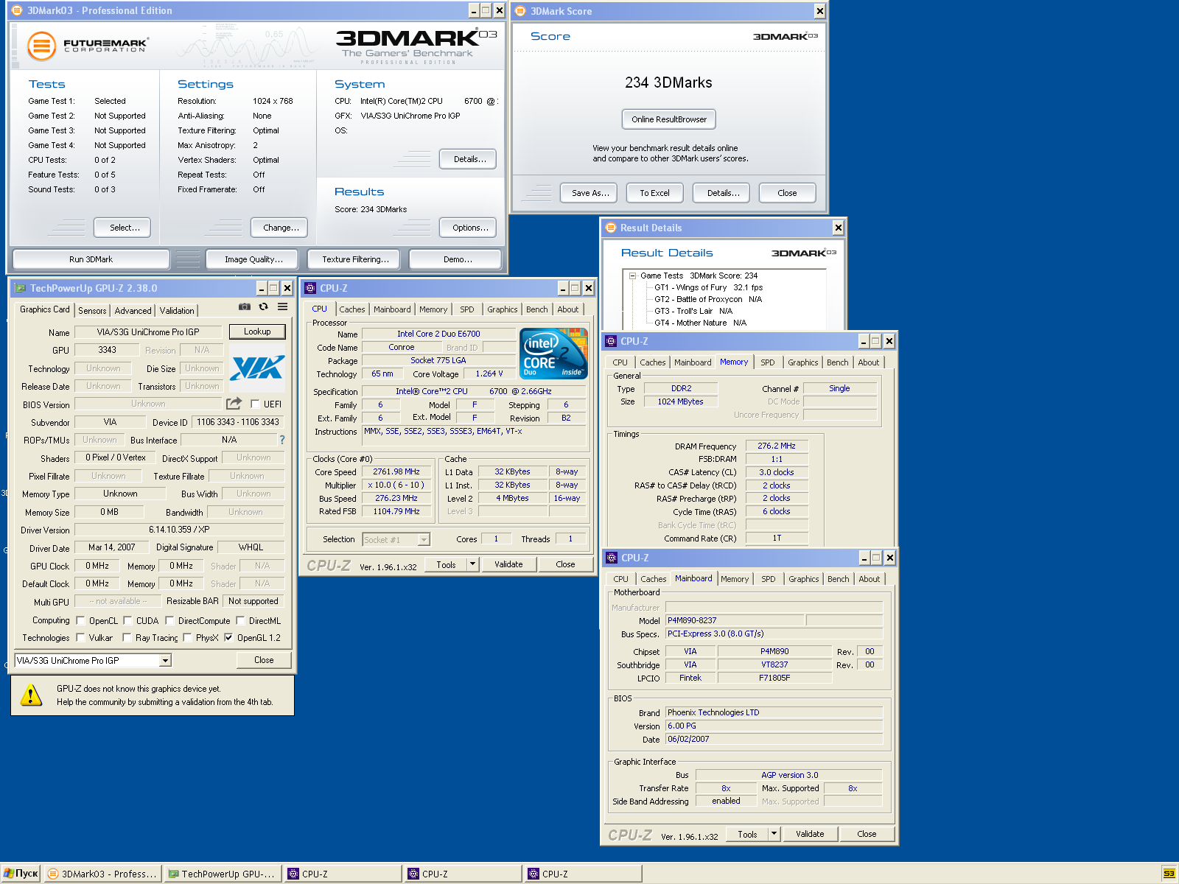Click the Result Details title bar icon
The image size is (1179, 884).
(610, 228)
